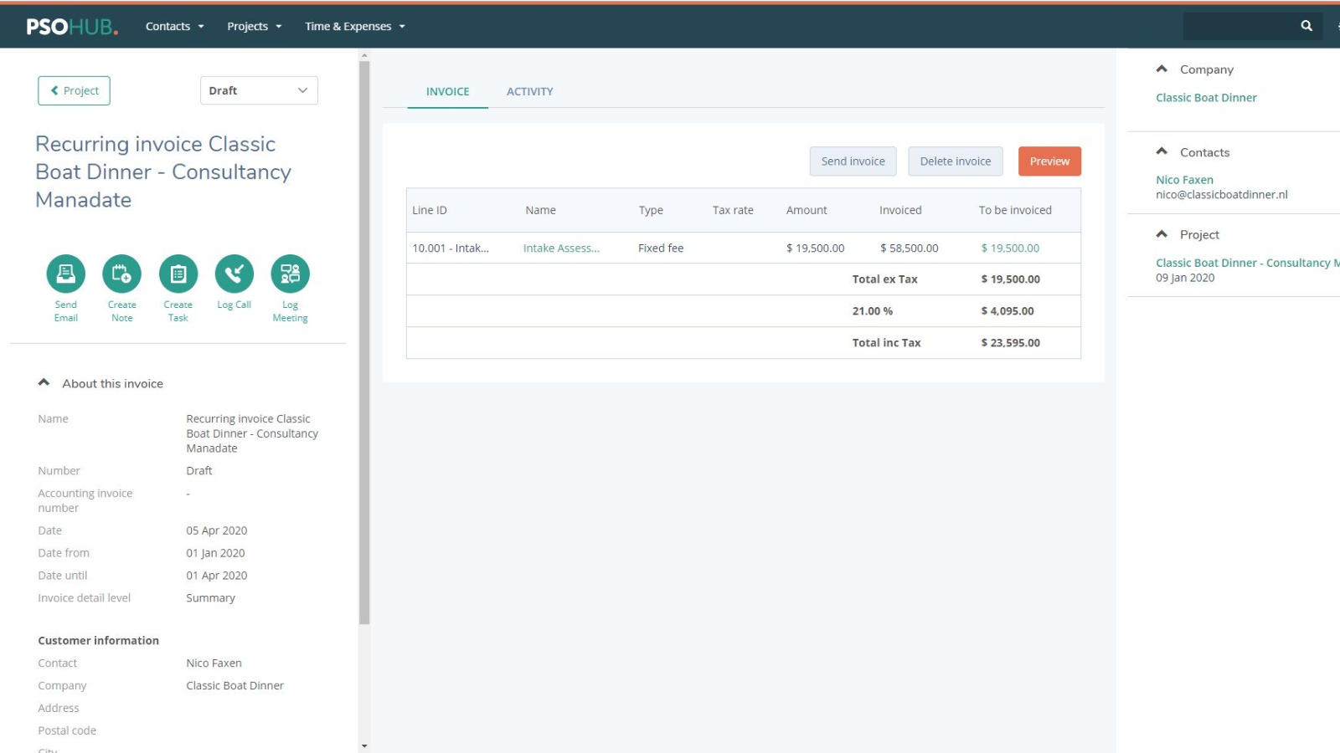Click the 10.001 - Intak... line ID cell
Viewport: 1340px width, 753px height.
tap(451, 248)
